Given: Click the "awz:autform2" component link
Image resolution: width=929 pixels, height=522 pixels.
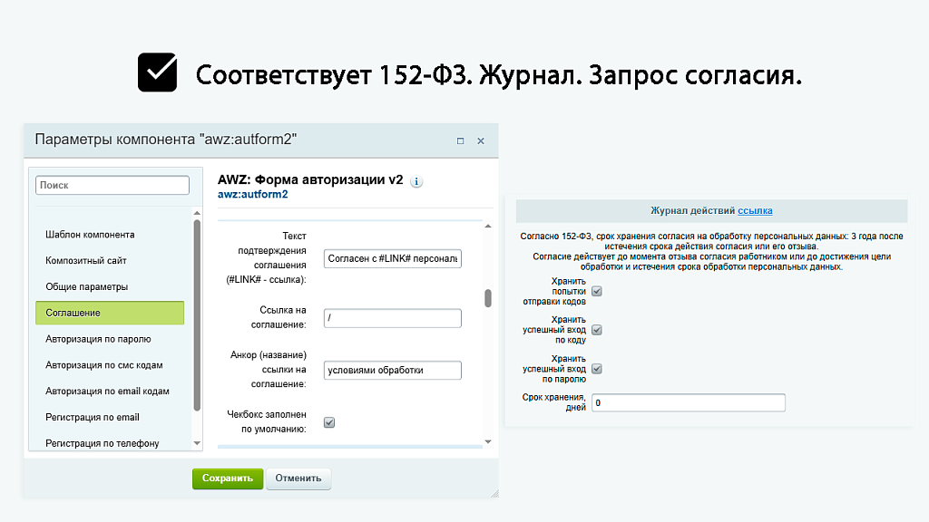Looking at the screenshot, I should click(251, 194).
